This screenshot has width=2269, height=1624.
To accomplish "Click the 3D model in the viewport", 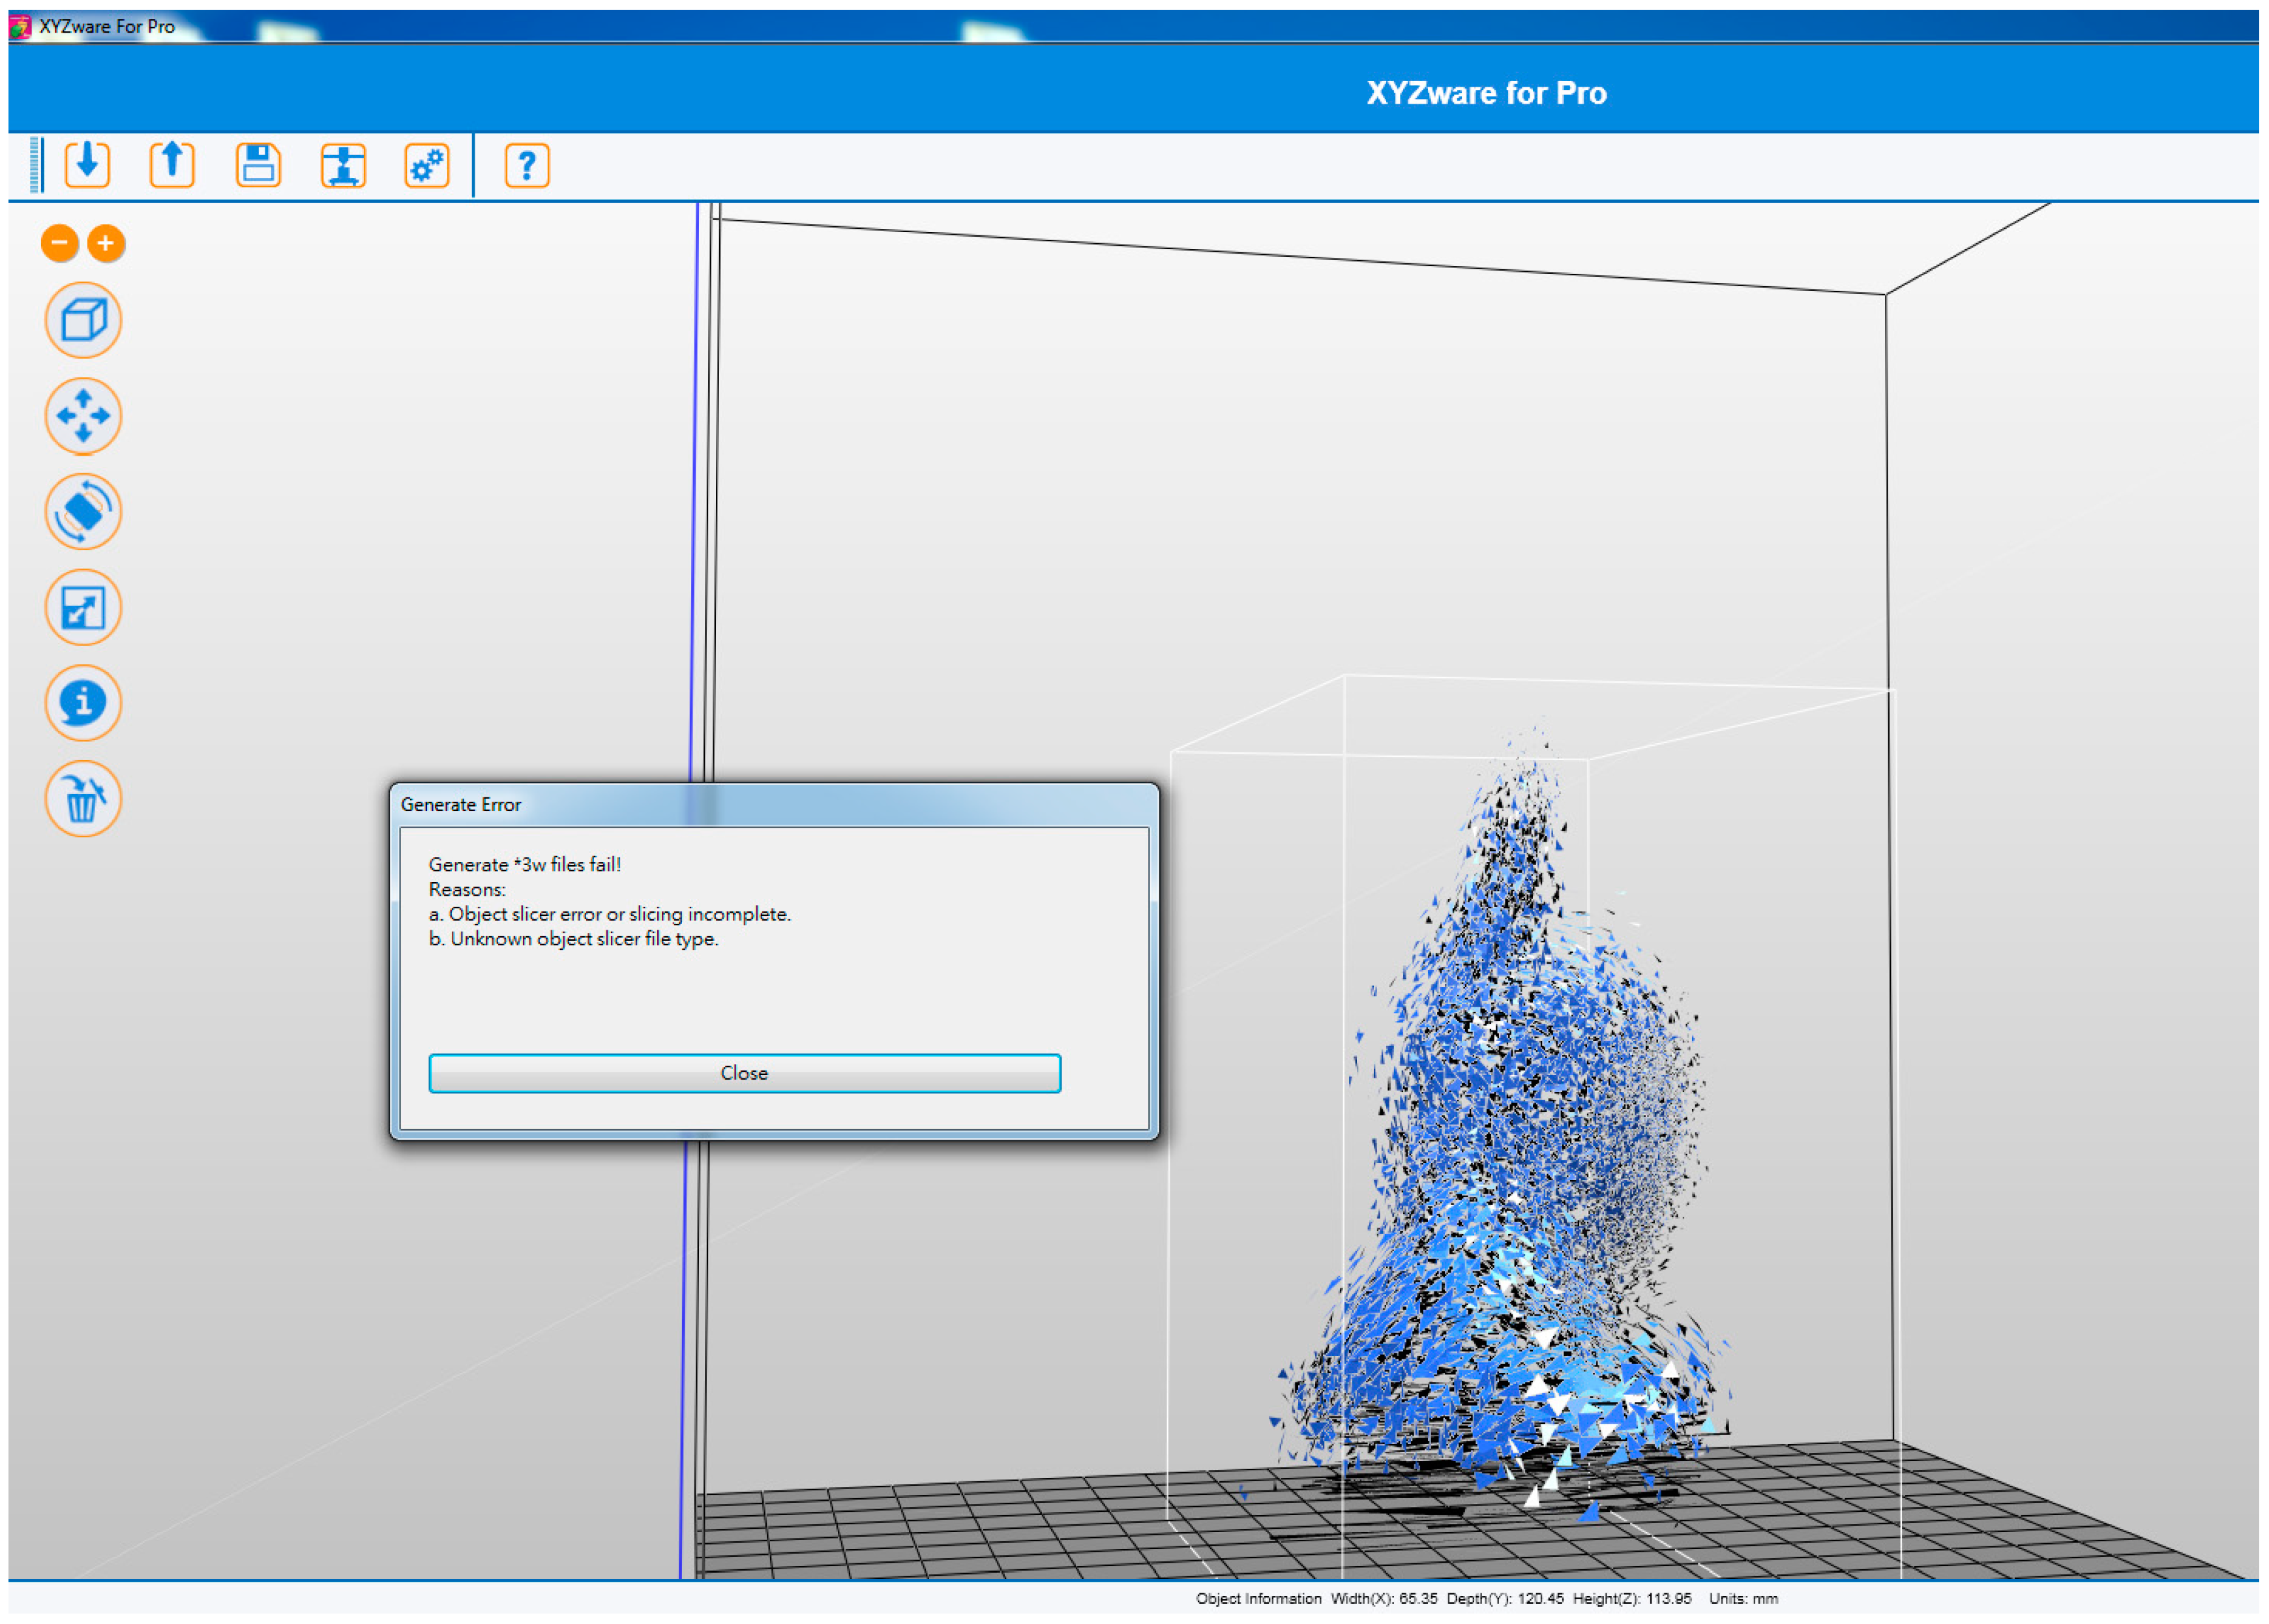I will [x=1510, y=1150].
